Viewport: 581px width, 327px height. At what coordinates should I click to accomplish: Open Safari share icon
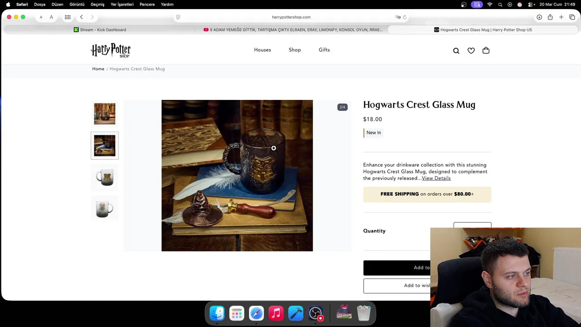coord(550,17)
